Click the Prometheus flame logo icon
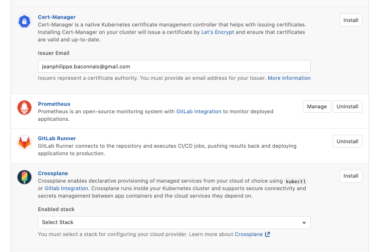The width and height of the screenshot is (376, 252). click(24, 107)
